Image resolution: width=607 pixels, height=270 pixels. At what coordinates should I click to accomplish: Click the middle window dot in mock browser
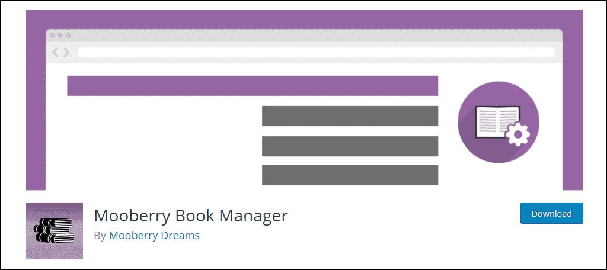coord(60,35)
